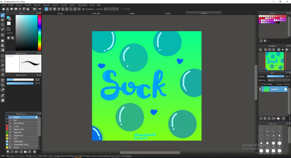
Task: Toggle the AntiAliasing checkbox
Action: pos(84,9)
